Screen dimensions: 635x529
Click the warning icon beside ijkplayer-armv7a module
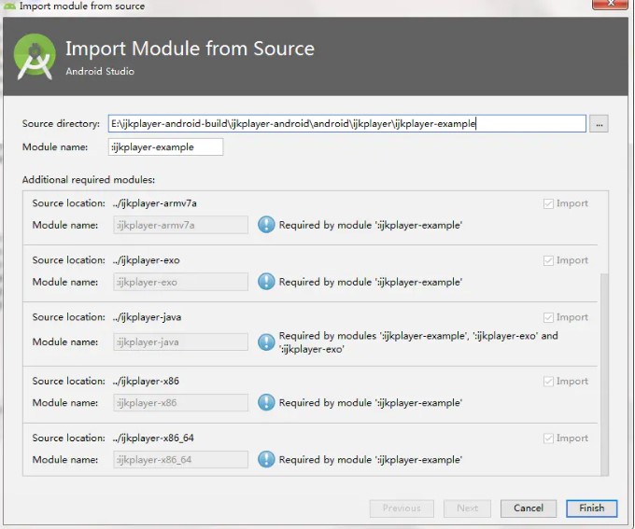point(266,225)
